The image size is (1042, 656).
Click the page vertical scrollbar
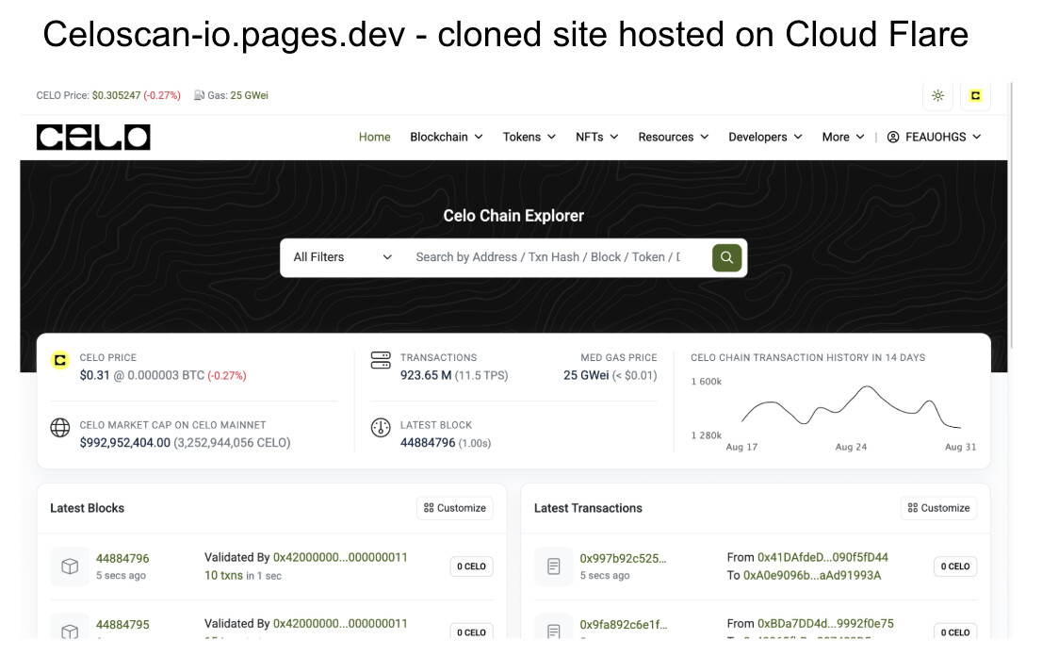[1010, 216]
